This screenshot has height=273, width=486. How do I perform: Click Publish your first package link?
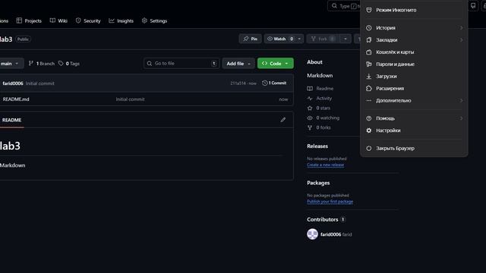pyautogui.click(x=330, y=202)
